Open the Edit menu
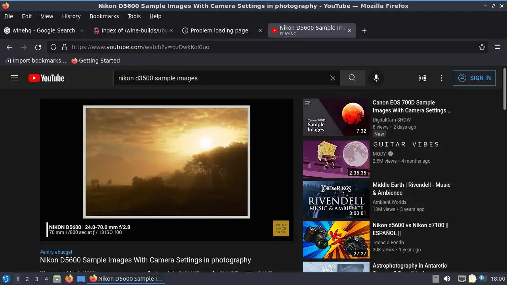Viewport: 507px width, 285px height. click(x=27, y=16)
